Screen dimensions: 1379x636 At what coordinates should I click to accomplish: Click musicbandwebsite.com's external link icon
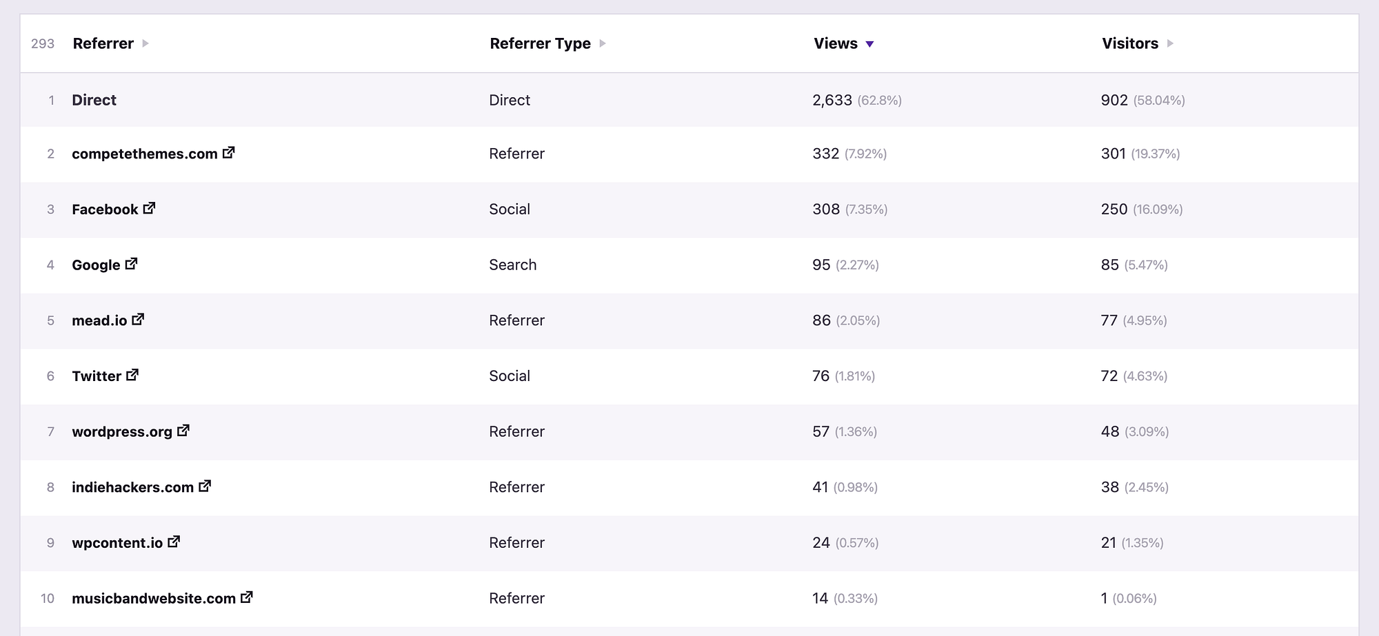(x=247, y=598)
